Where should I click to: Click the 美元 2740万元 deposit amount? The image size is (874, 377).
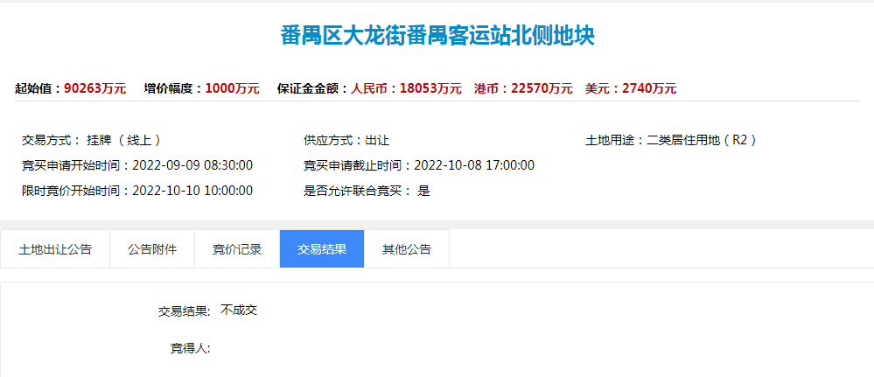pos(631,88)
